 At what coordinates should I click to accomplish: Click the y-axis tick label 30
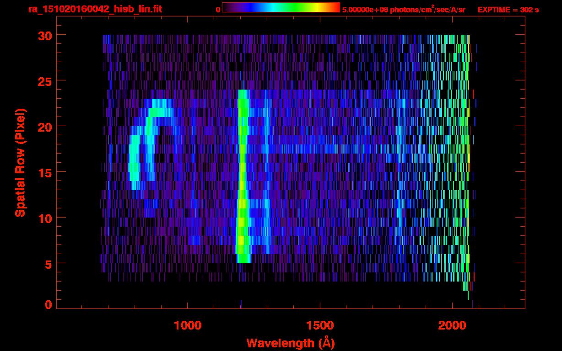(45, 35)
